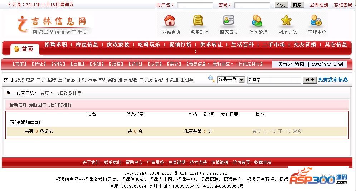The width and height of the screenshot is (356, 191).
Task: Click the 【求租】 sub-navigation link
Action: click(97, 64)
